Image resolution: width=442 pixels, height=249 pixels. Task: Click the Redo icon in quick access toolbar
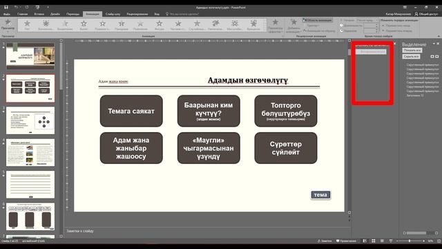pyautogui.click(x=27, y=8)
